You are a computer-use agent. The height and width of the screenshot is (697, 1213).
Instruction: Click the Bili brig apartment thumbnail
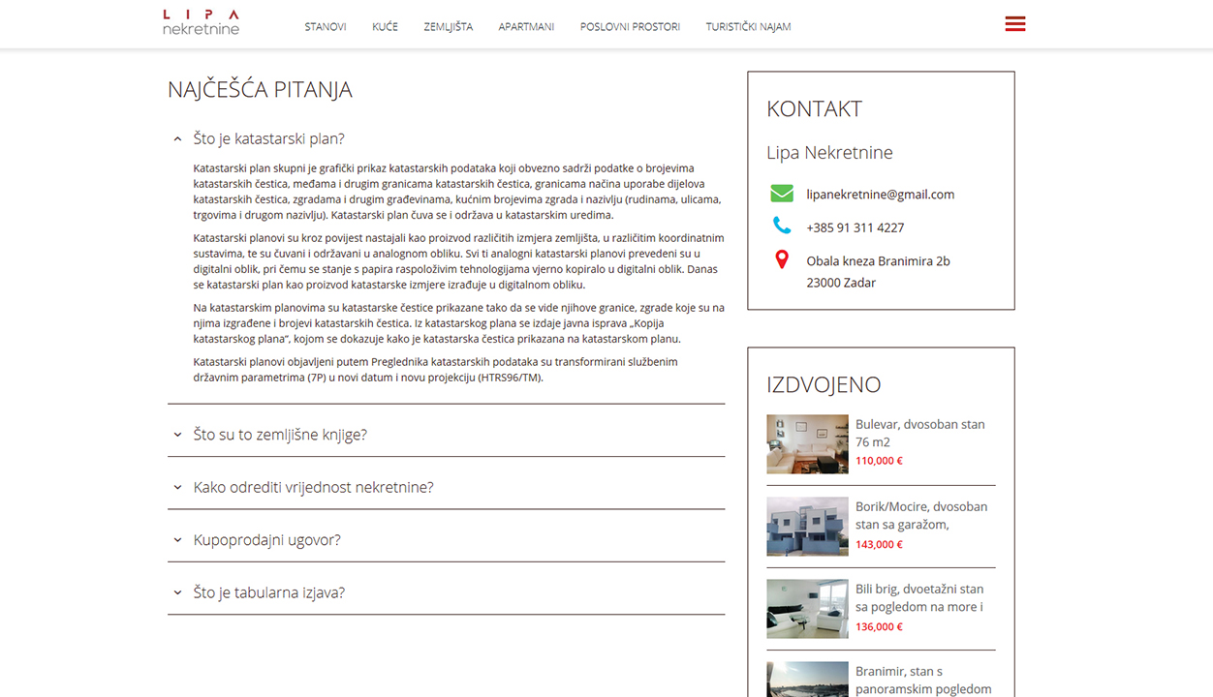click(x=807, y=609)
